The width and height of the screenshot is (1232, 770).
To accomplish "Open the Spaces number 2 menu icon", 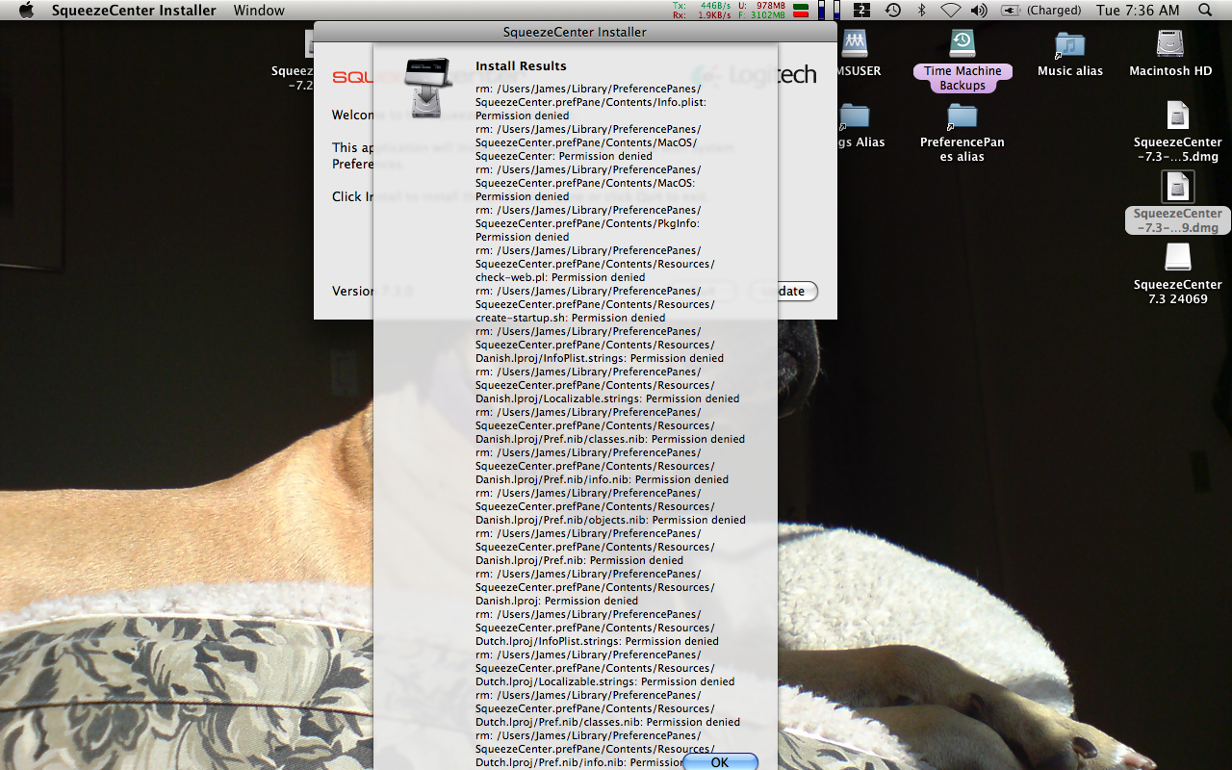I will (x=862, y=11).
